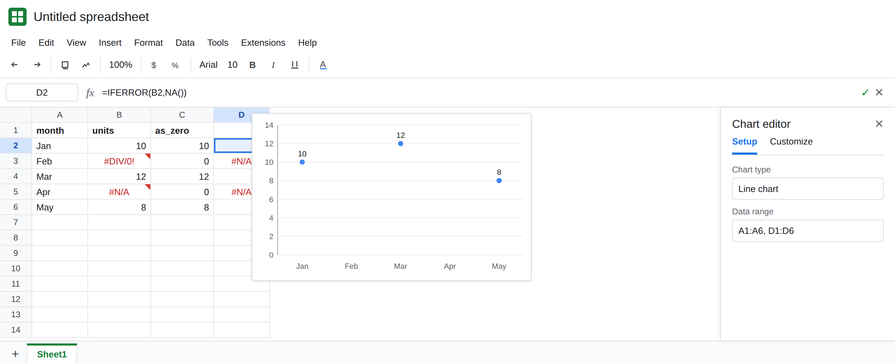Screen dimensions: 895x363
Task: Click the chart data point labeled 12
Action: pos(401,143)
